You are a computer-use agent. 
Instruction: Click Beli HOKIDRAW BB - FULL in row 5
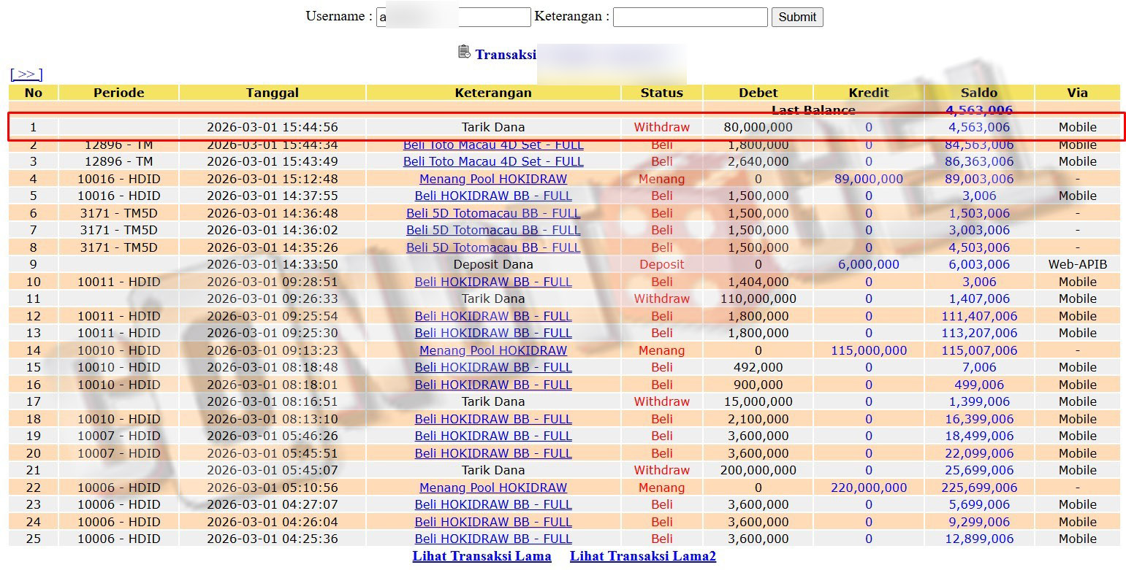click(493, 196)
